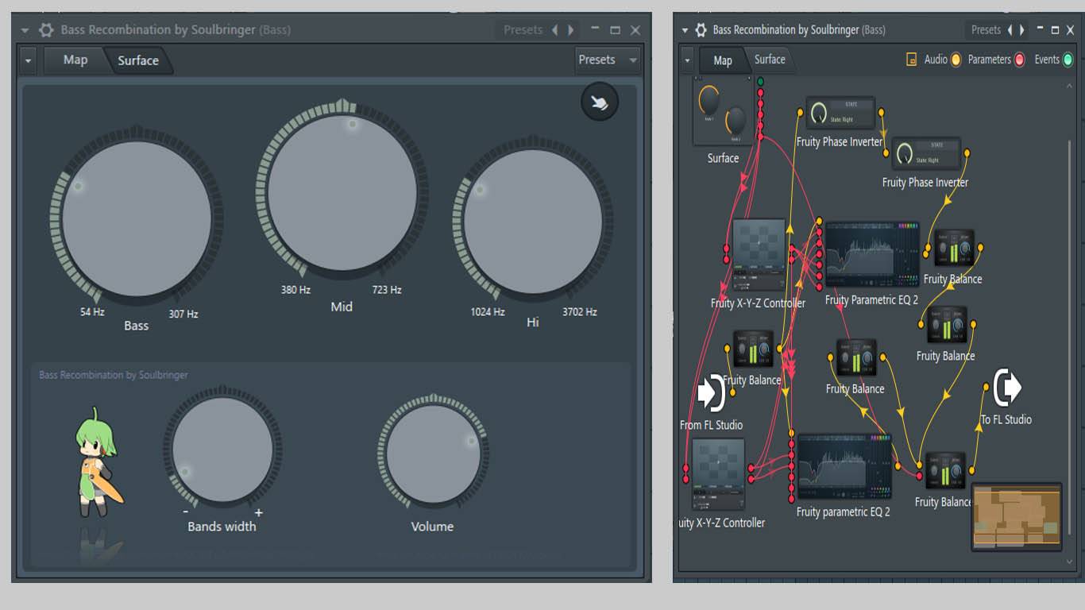Click Presets label in Map-view title bar

986,30
